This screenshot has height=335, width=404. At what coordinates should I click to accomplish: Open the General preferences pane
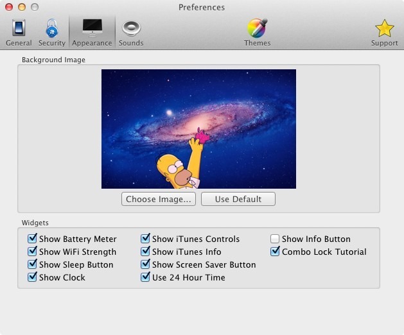19,33
